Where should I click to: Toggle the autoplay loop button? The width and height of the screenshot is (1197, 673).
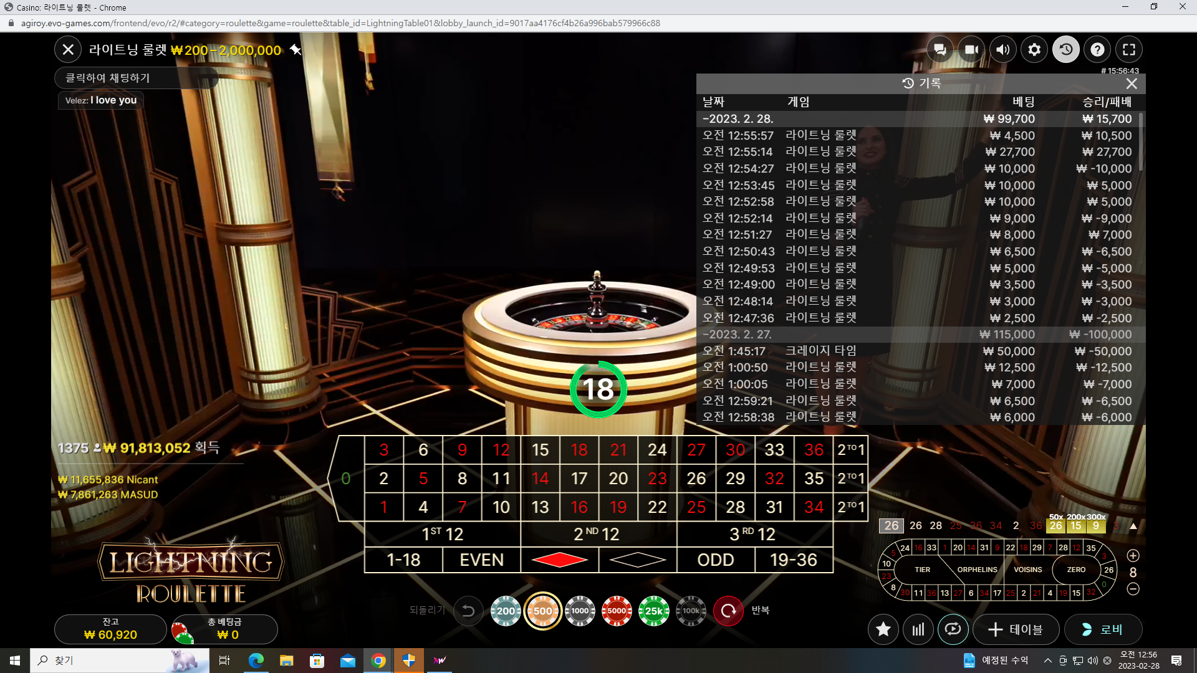(x=953, y=629)
